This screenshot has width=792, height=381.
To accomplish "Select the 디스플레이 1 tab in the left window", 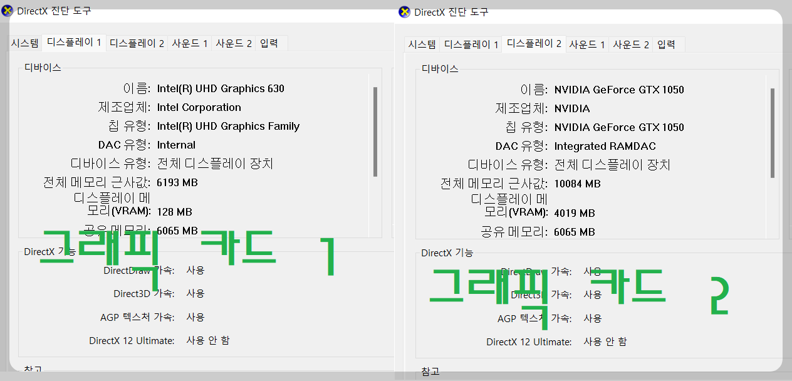I will pyautogui.click(x=74, y=42).
